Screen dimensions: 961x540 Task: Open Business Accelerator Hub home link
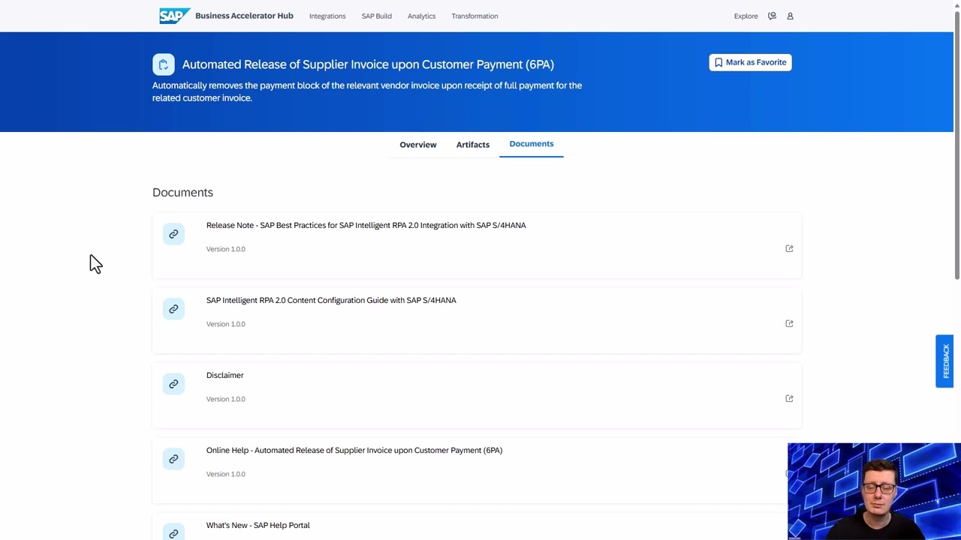244,16
